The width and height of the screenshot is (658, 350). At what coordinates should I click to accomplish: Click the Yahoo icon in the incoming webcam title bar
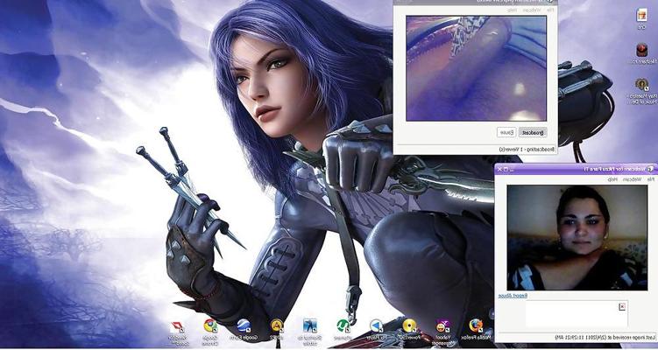tap(650, 169)
